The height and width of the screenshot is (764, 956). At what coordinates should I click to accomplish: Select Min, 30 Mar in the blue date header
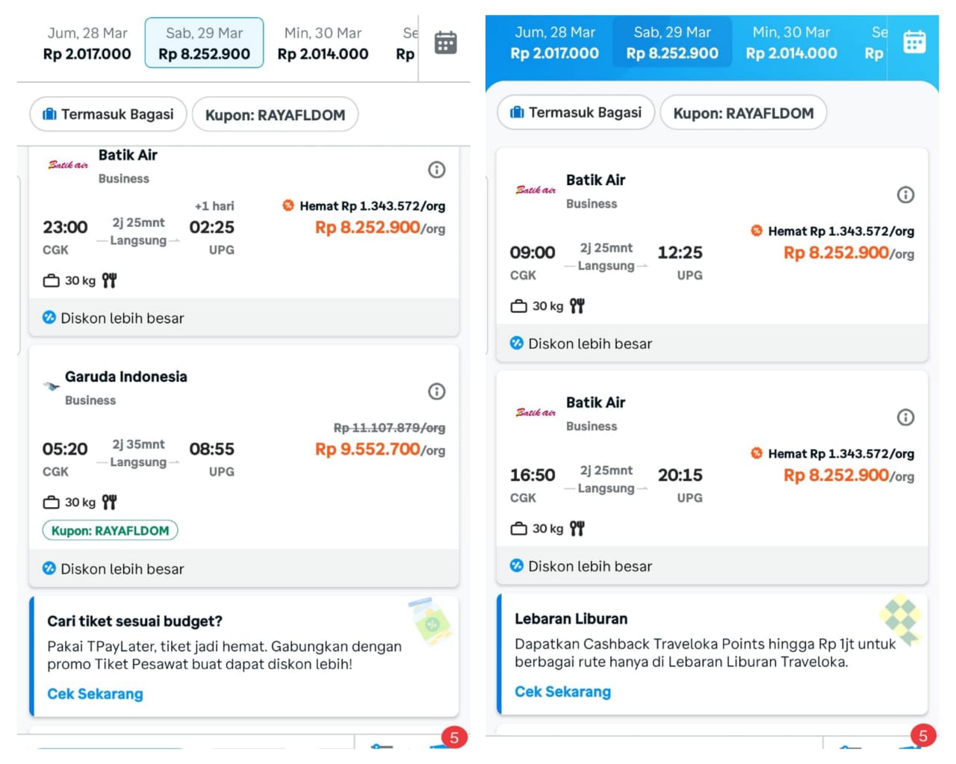791,43
